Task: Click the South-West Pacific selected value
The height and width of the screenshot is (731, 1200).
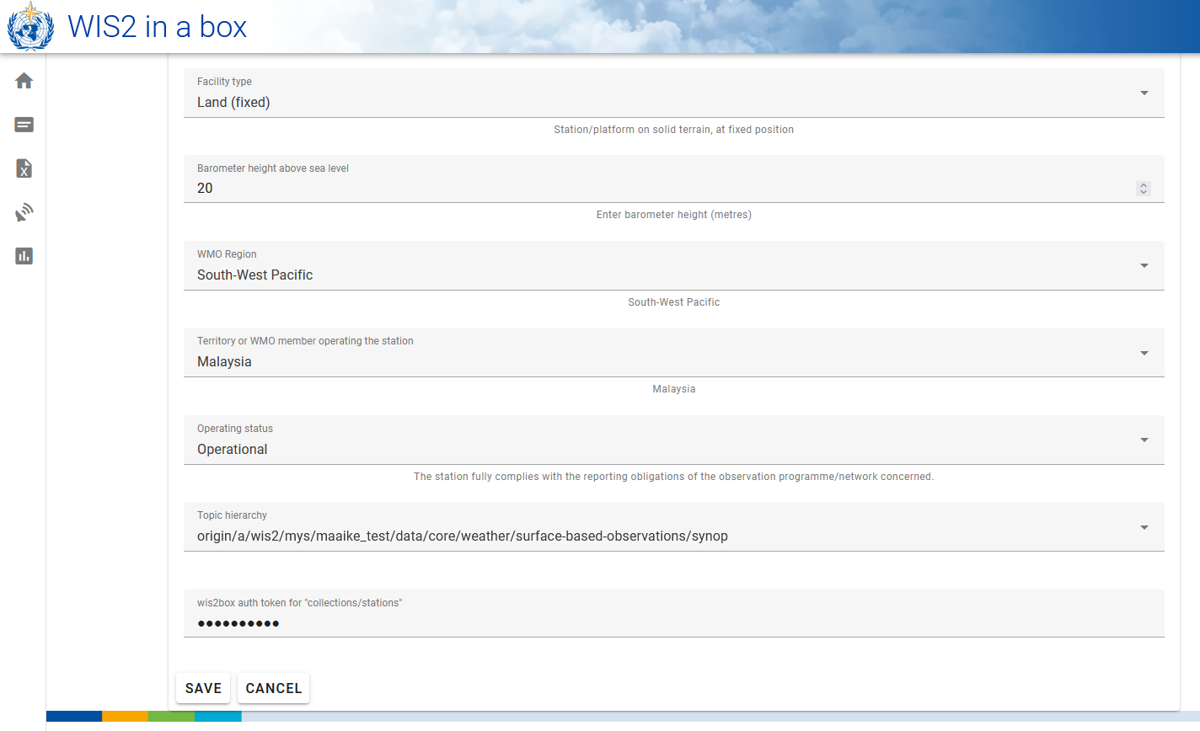Action: [x=254, y=275]
